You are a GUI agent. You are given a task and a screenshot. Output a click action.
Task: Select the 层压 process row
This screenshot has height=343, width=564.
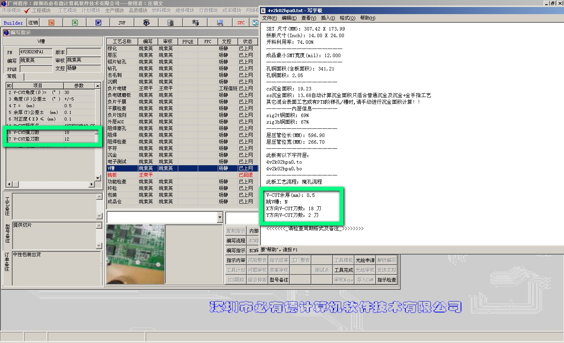pyautogui.click(x=183, y=55)
